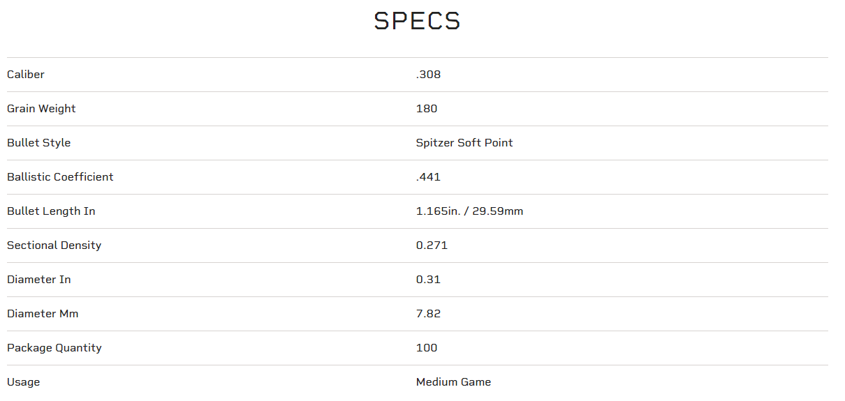Select the Bullet Style label
Image resolution: width=845 pixels, height=401 pixels.
(x=39, y=143)
